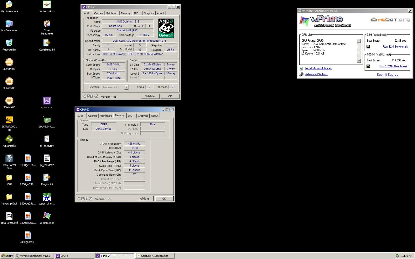Viewport: 415px width, 259px height.
Task: Open AquaMark3 desktop icon
Action: pos(9,141)
